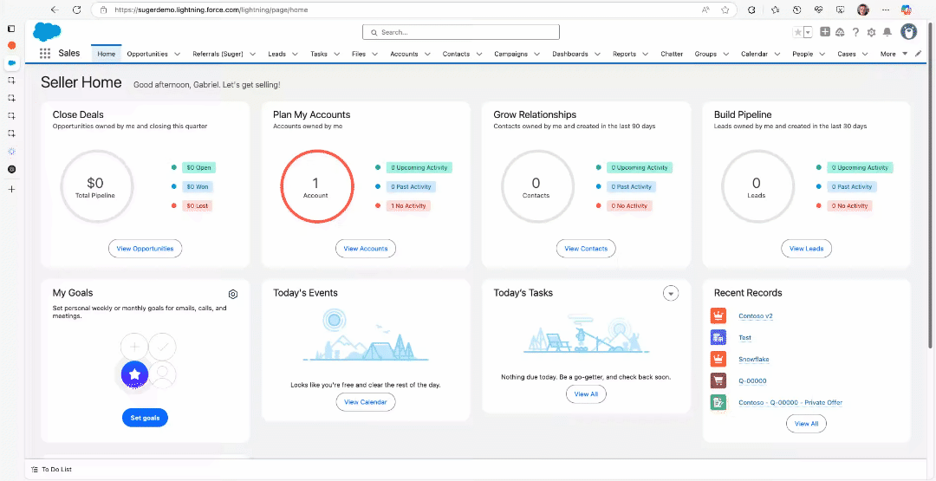Click the View Leads button
936x481 pixels.
point(807,248)
